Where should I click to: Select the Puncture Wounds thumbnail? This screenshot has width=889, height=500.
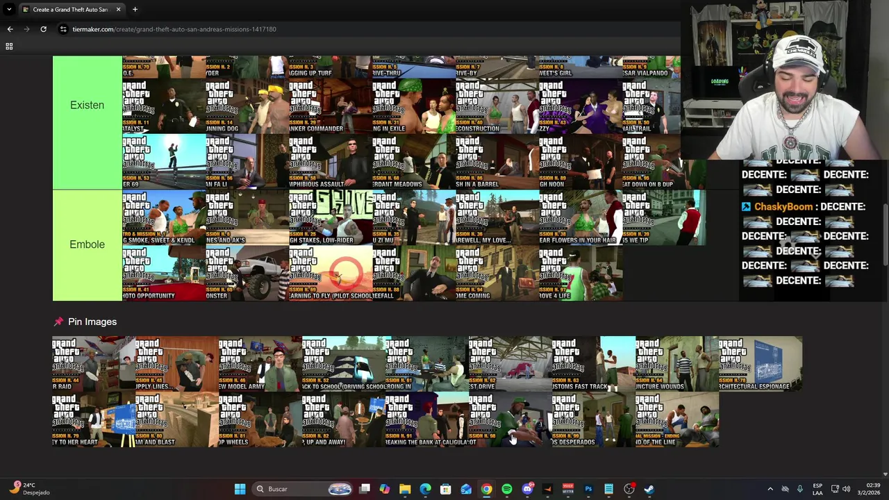tap(677, 364)
